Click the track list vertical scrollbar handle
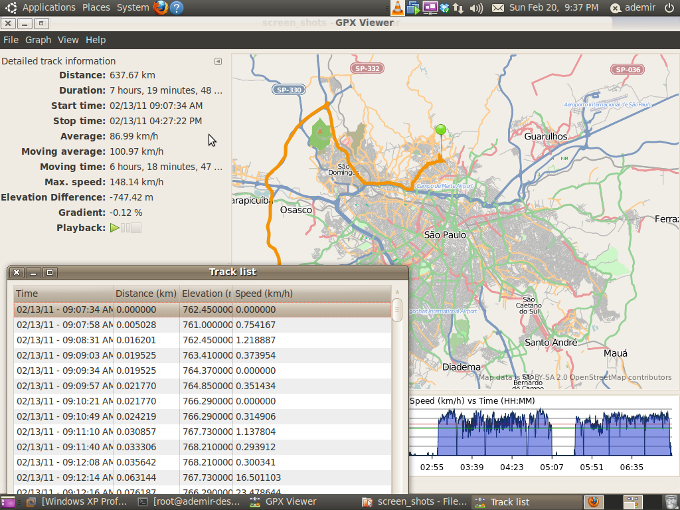The image size is (680, 510). click(x=397, y=310)
